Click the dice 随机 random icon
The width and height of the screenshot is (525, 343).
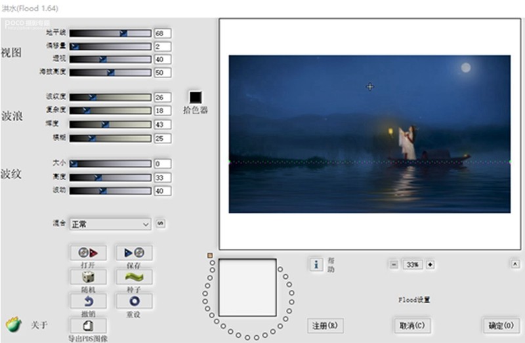tap(89, 277)
